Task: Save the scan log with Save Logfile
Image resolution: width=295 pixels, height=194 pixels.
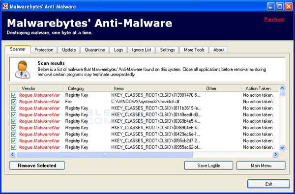Action: pos(208,166)
